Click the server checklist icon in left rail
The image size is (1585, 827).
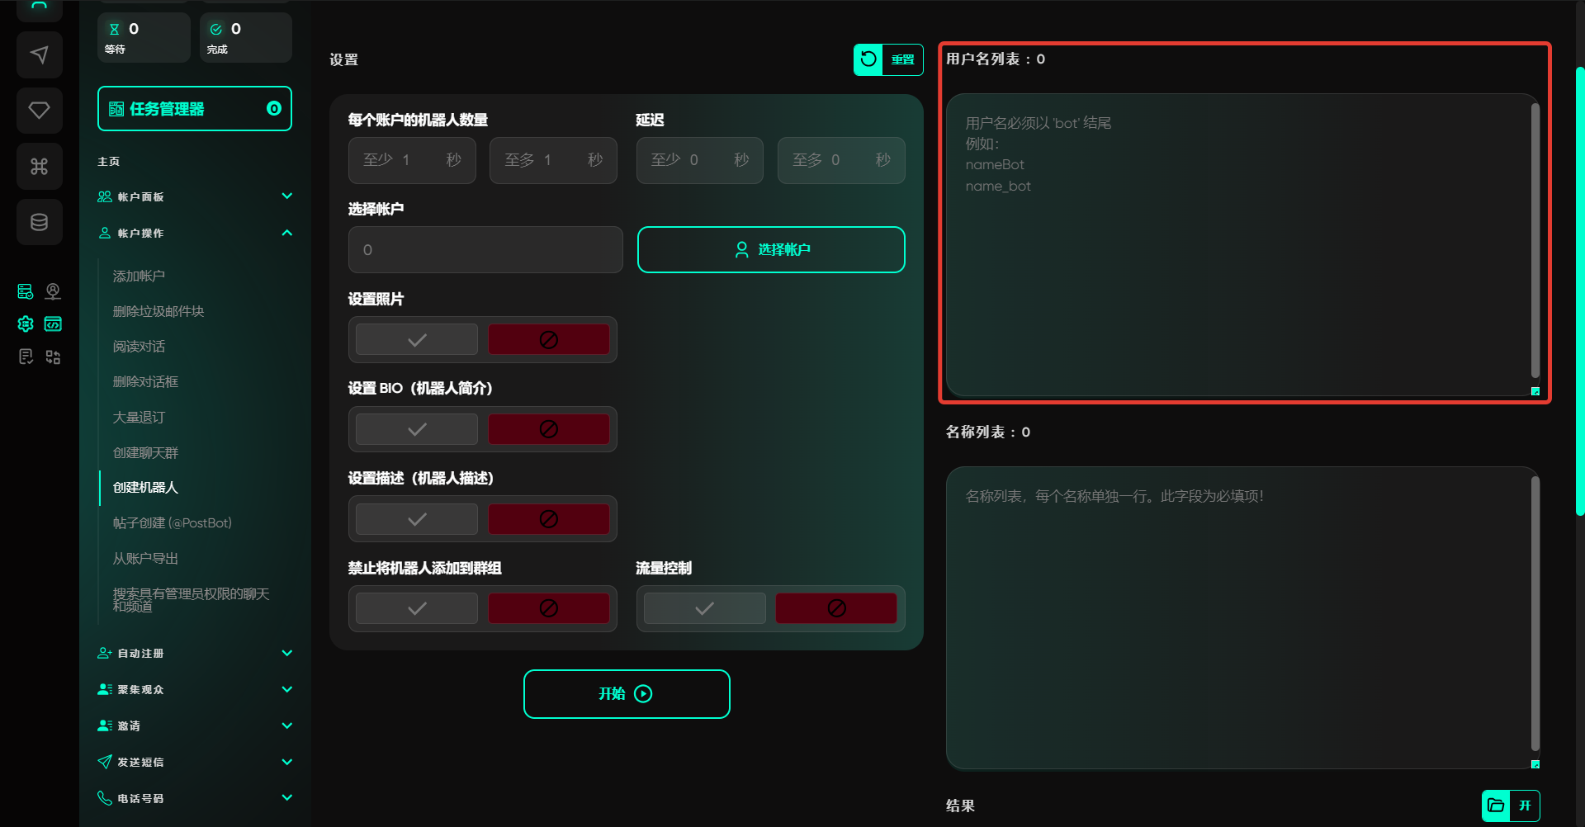click(26, 291)
